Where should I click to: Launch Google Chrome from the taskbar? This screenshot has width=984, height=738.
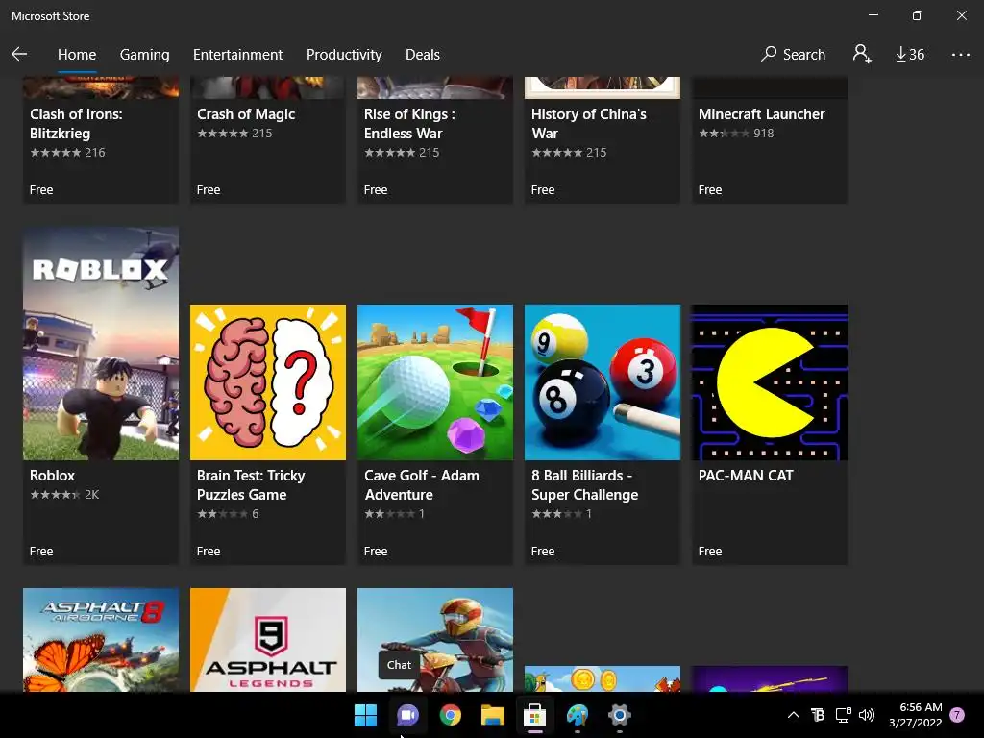pos(450,715)
